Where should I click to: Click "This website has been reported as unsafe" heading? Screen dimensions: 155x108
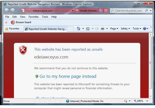68,49
